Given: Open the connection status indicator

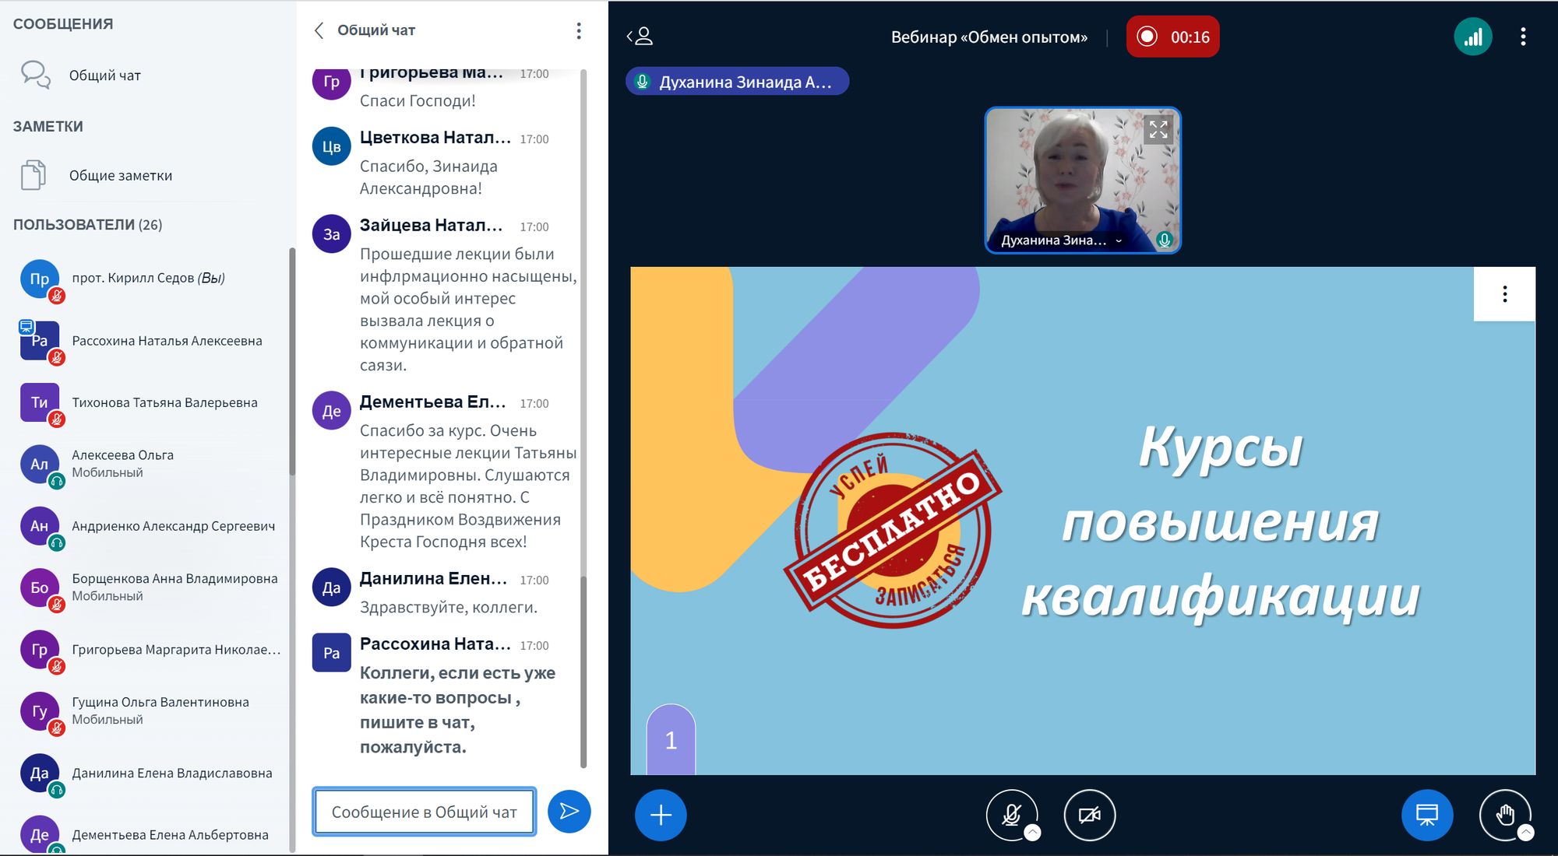Looking at the screenshot, I should point(1472,37).
